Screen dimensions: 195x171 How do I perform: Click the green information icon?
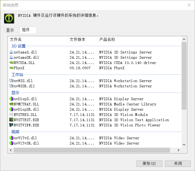click(9, 18)
